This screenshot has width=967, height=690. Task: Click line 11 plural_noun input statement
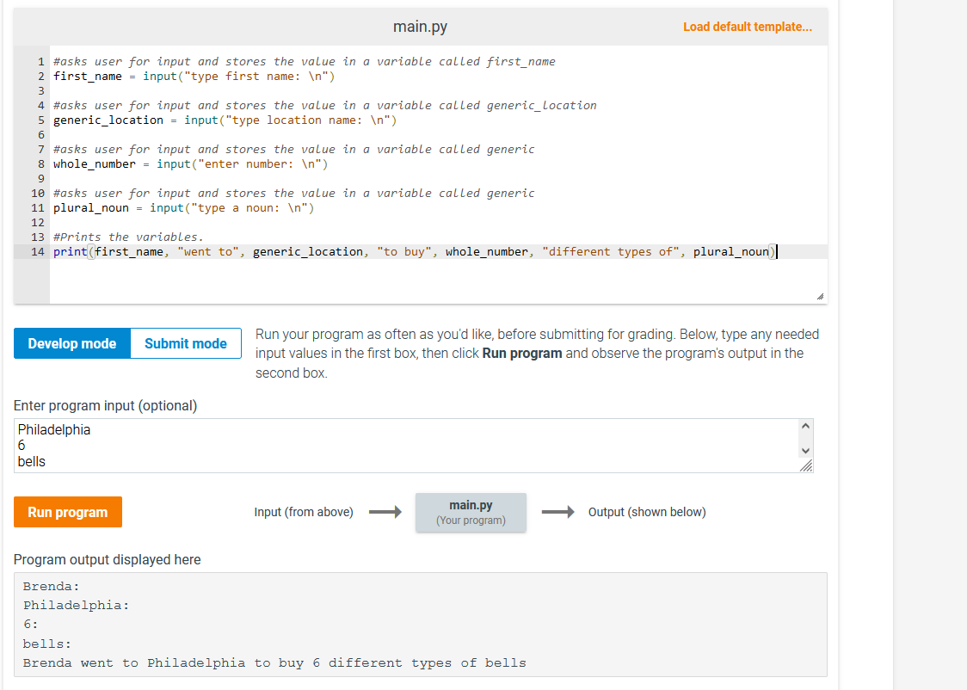coord(184,208)
